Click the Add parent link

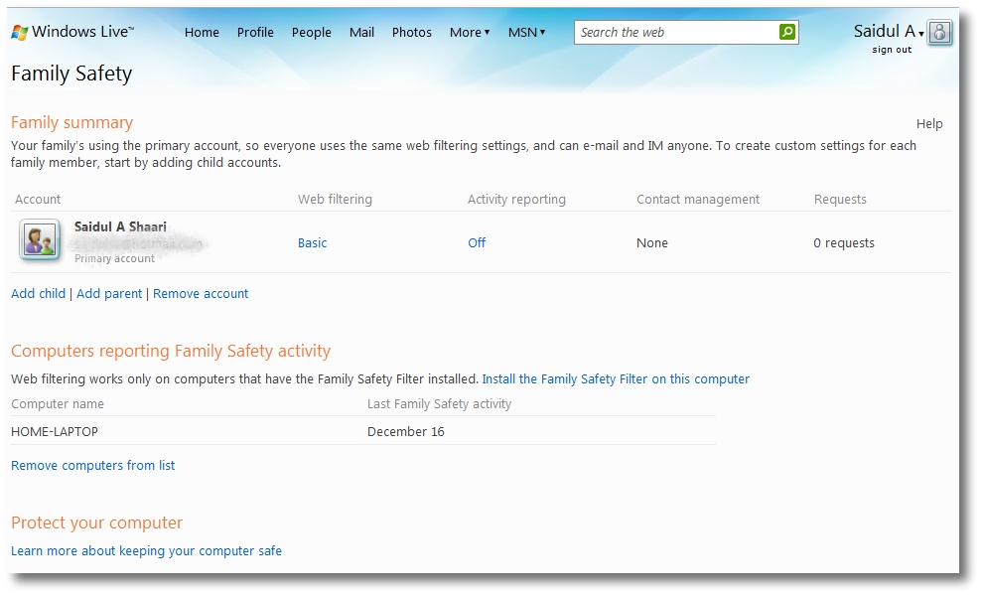pos(109,293)
